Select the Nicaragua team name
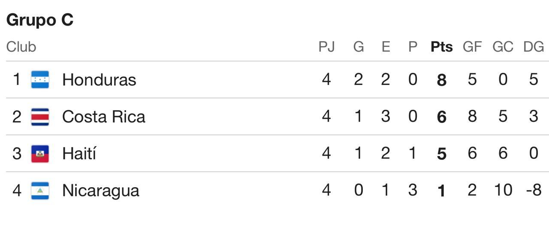This screenshot has height=226, width=549. pos(100,191)
